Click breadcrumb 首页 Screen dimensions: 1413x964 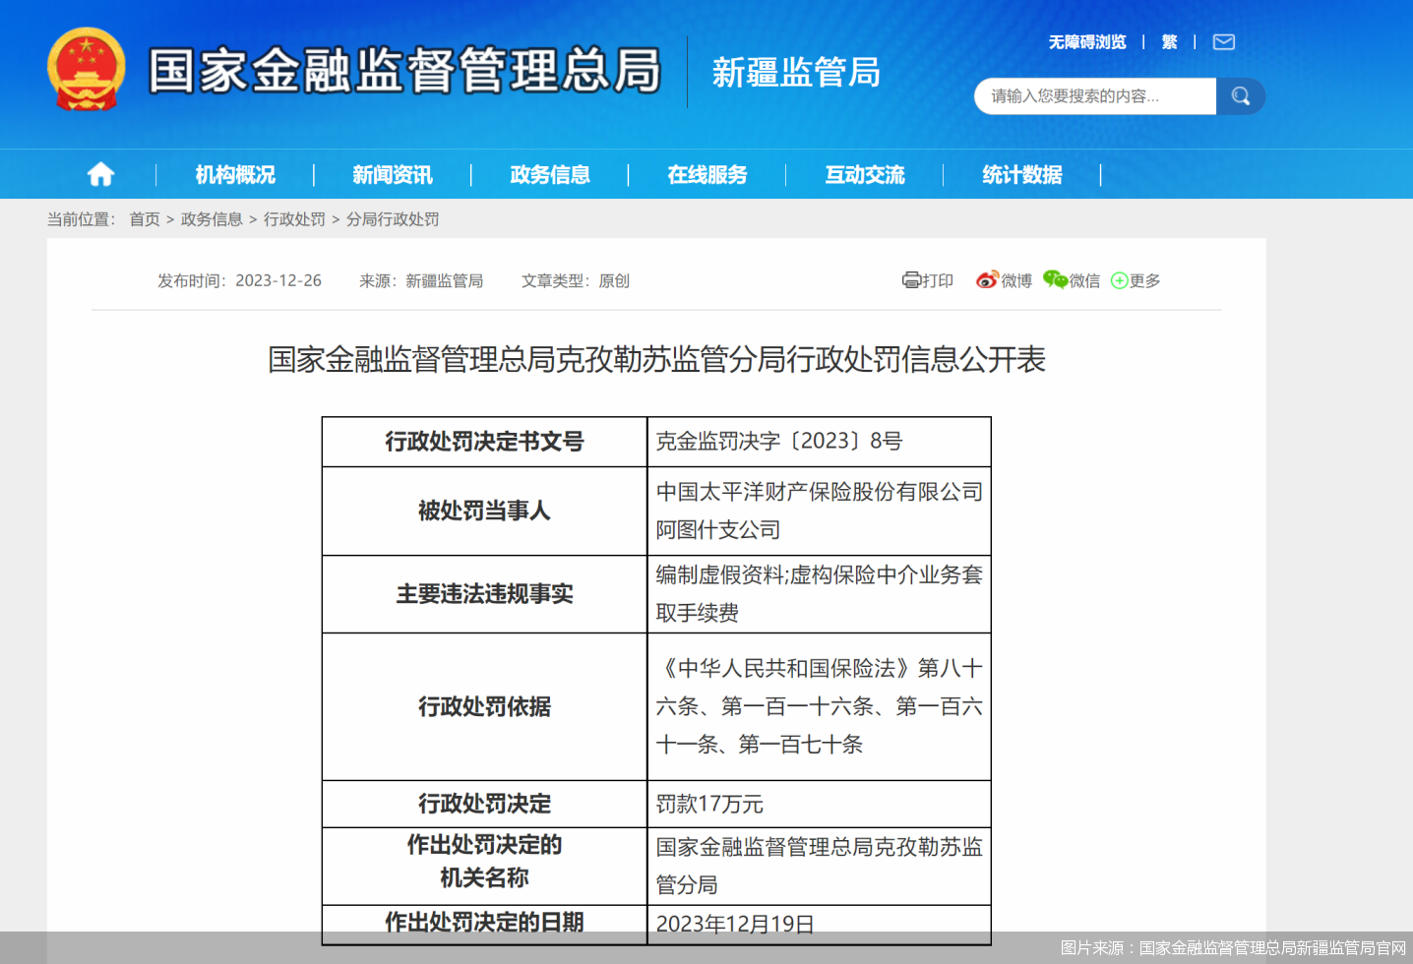[145, 219]
